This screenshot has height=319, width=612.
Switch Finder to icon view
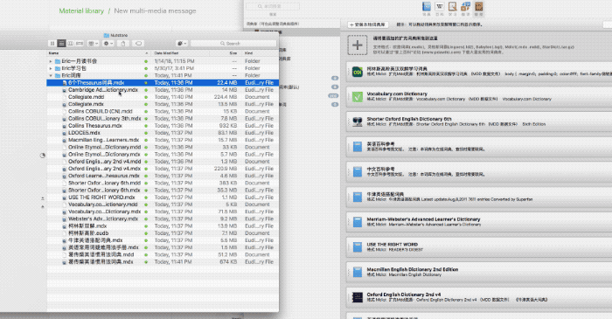tap(52, 44)
